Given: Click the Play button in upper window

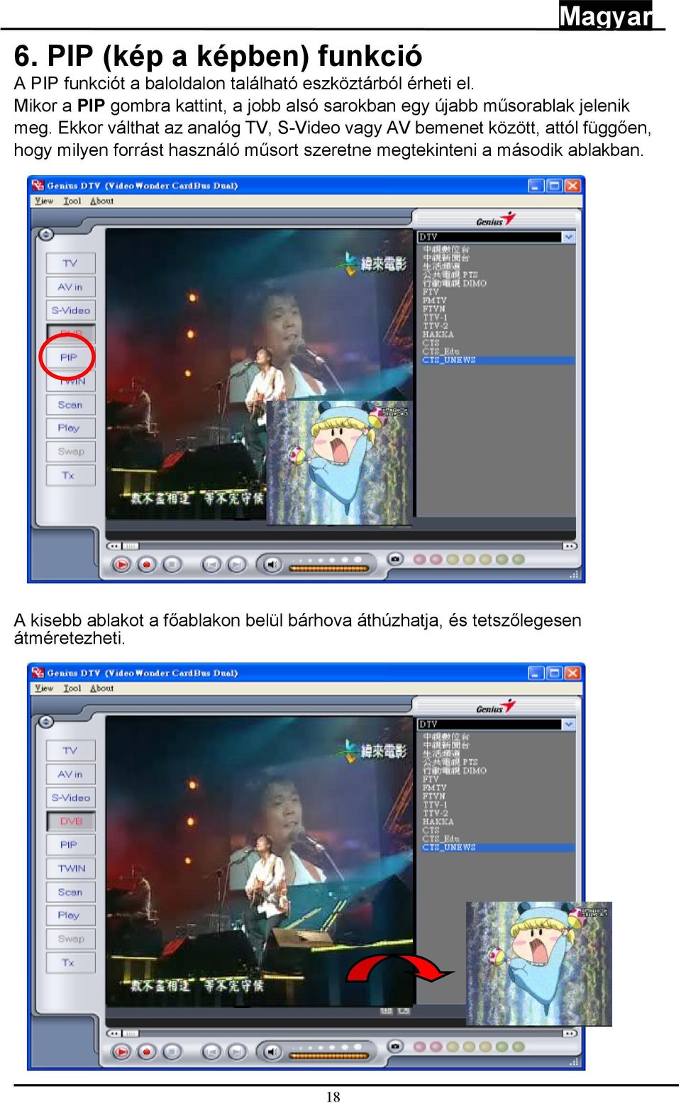Looking at the screenshot, I should pyautogui.click(x=121, y=564).
